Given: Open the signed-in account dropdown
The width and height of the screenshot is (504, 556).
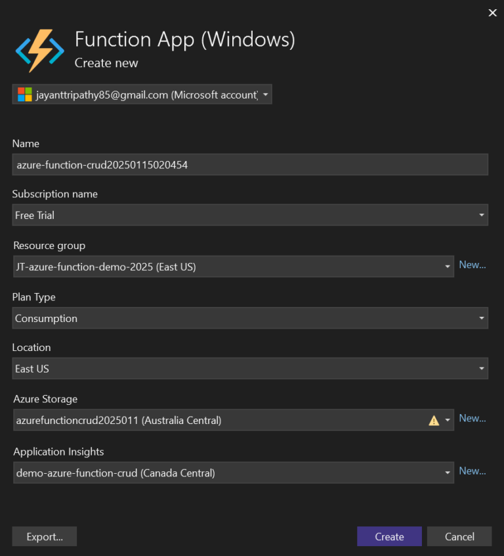Looking at the screenshot, I should tap(266, 94).
